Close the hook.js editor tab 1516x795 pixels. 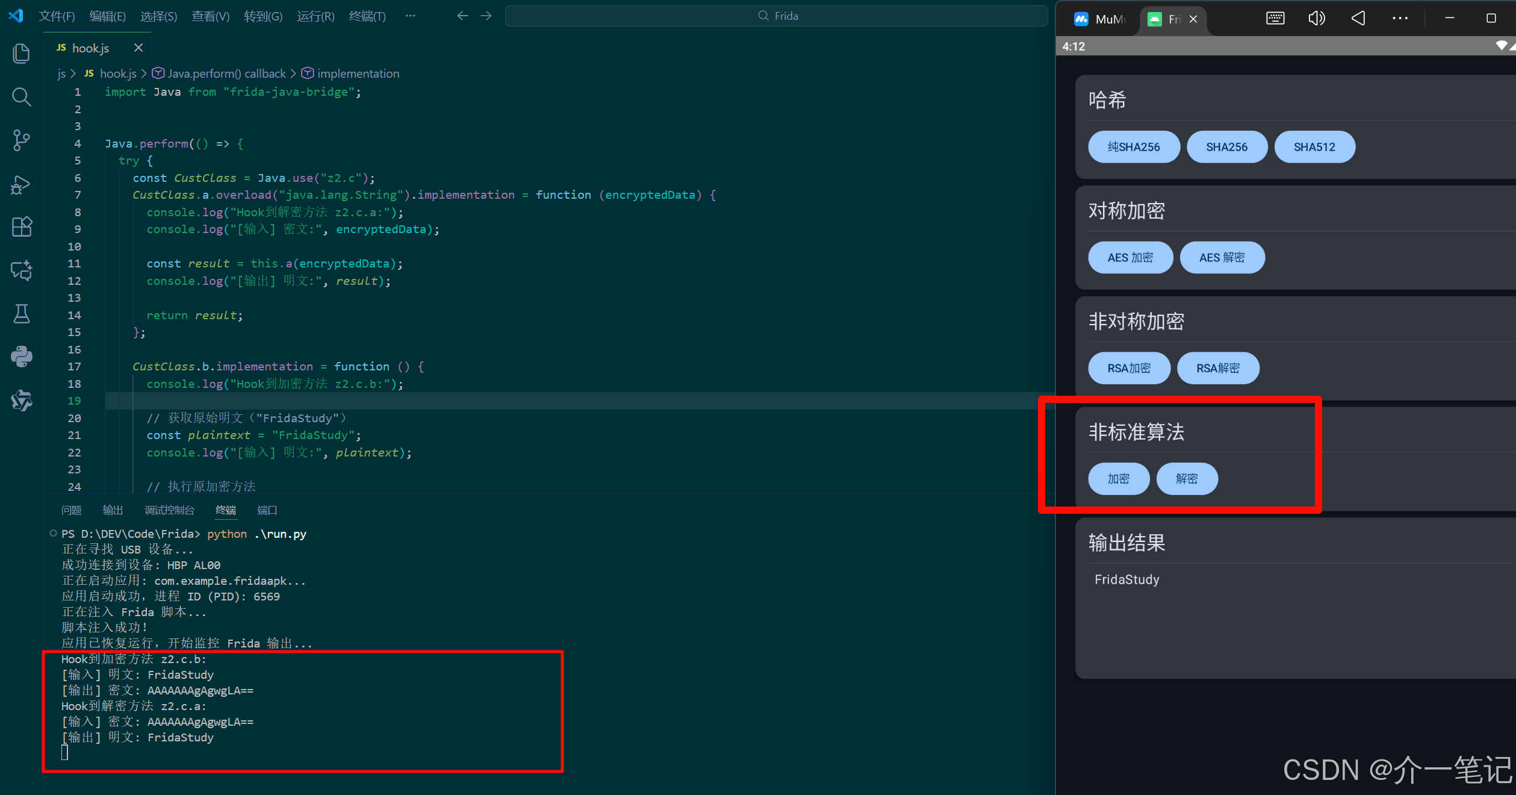point(138,48)
